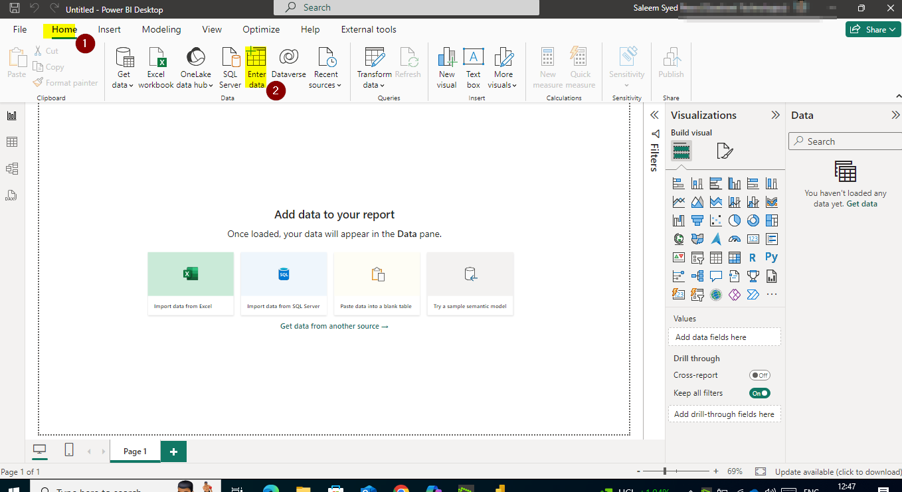The height and width of the screenshot is (492, 902).
Task: Click the SQL Server ribbon button
Action: (x=230, y=68)
